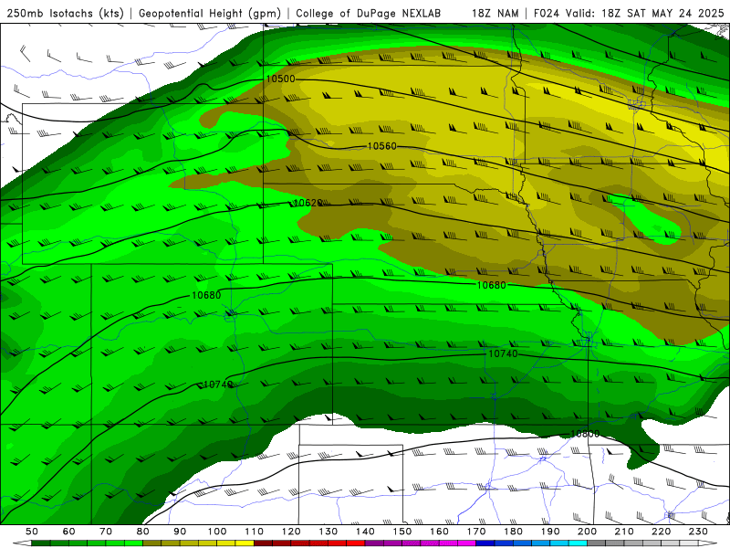The width and height of the screenshot is (730, 548).
Task: Click the 10560 height contour label
Action: point(381,146)
